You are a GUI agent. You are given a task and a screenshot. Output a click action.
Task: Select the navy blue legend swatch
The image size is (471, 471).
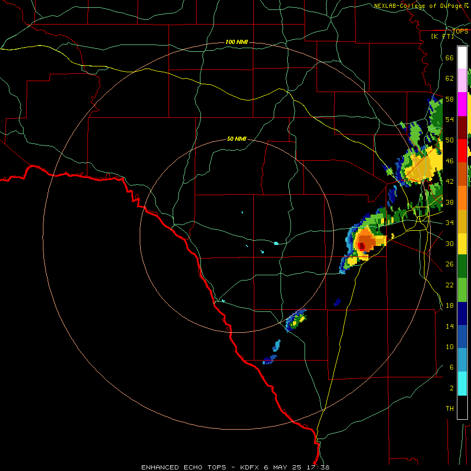[x=462, y=313]
